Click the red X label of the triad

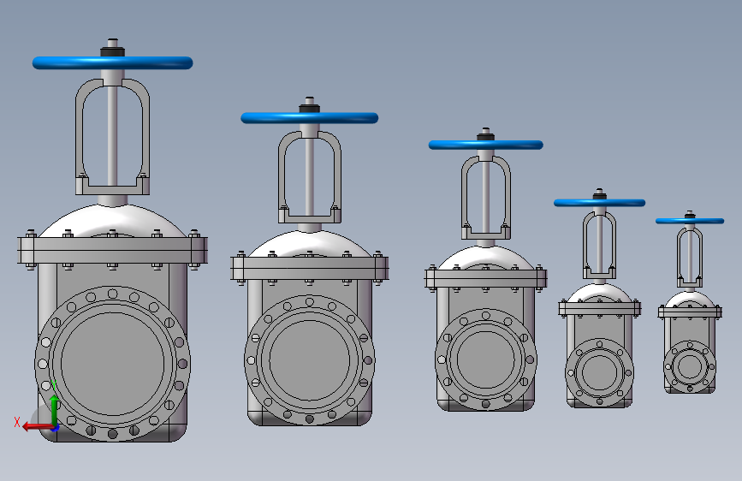click(17, 422)
